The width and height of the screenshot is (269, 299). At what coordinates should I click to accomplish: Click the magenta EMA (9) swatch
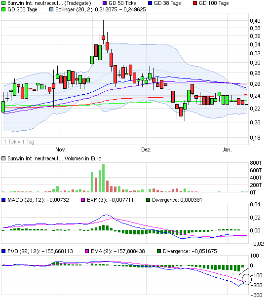[x=87, y=251]
